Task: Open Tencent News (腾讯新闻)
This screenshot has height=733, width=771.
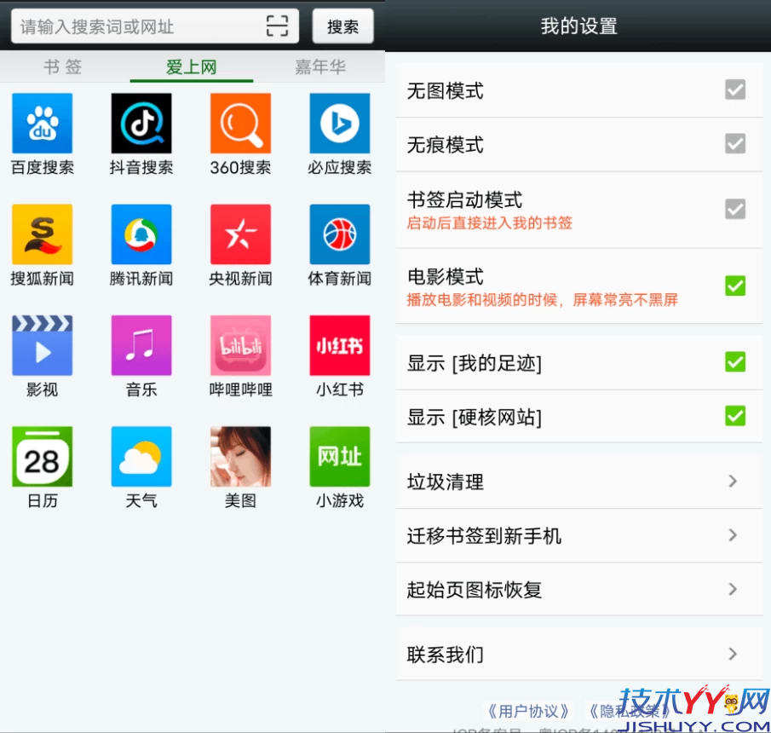Action: pos(141,233)
